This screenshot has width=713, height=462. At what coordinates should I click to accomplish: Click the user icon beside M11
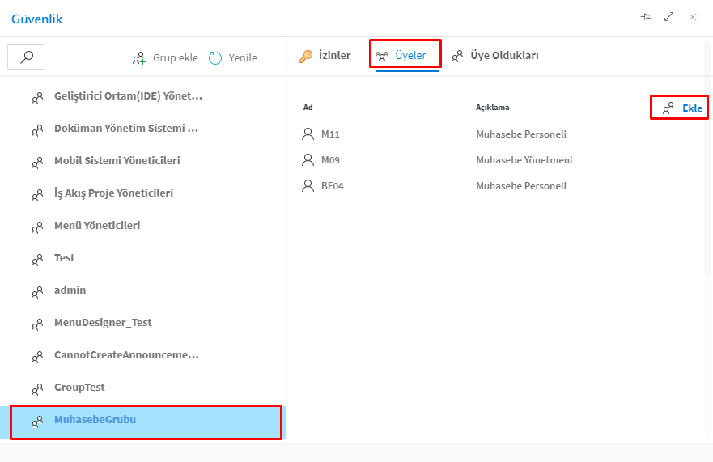tap(308, 134)
